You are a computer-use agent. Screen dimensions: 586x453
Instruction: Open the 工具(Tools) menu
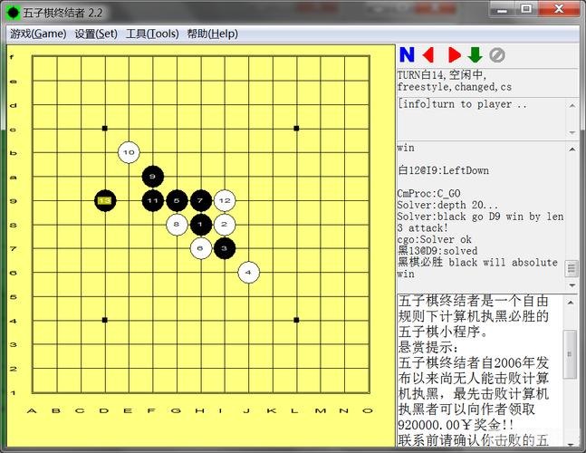click(152, 34)
